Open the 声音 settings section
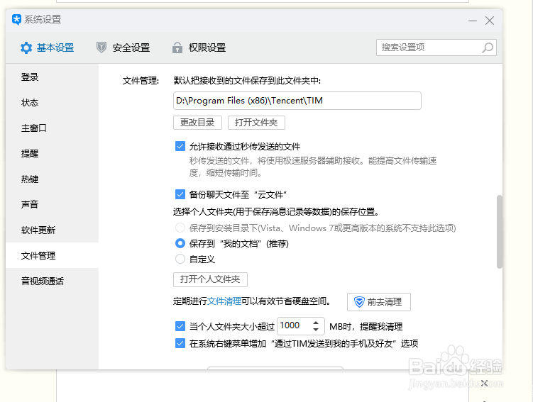Viewport: 533px width, 402px height. pyautogui.click(x=30, y=204)
